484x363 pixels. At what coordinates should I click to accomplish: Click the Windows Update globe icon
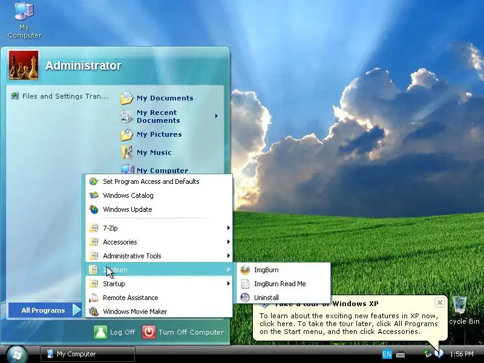pos(94,209)
